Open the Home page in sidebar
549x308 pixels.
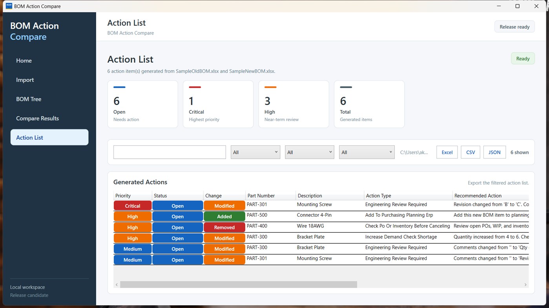point(49,60)
